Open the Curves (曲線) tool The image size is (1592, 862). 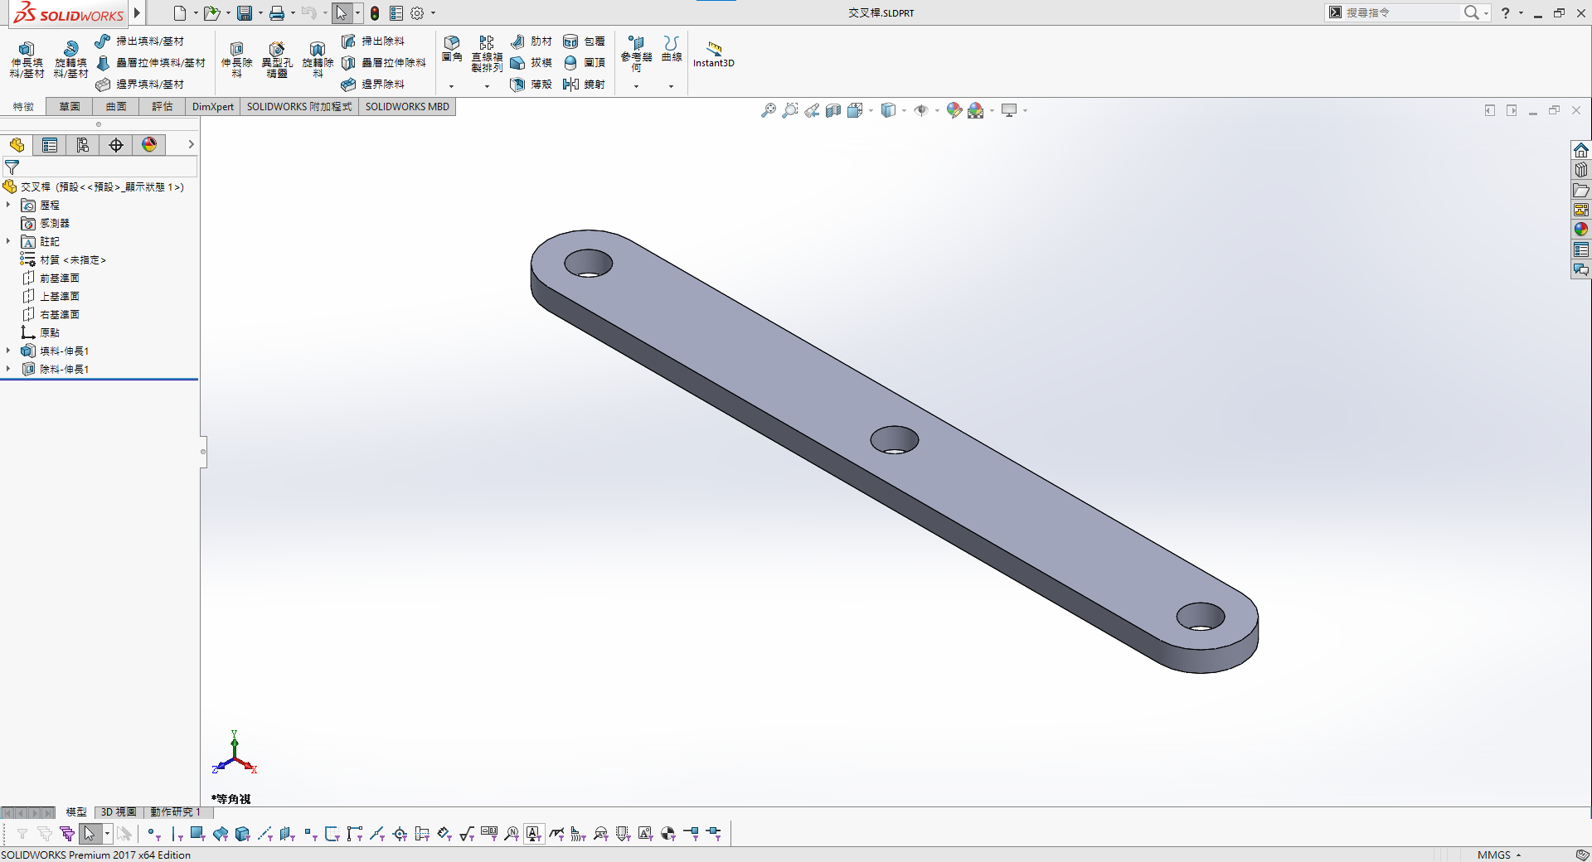pyautogui.click(x=672, y=49)
